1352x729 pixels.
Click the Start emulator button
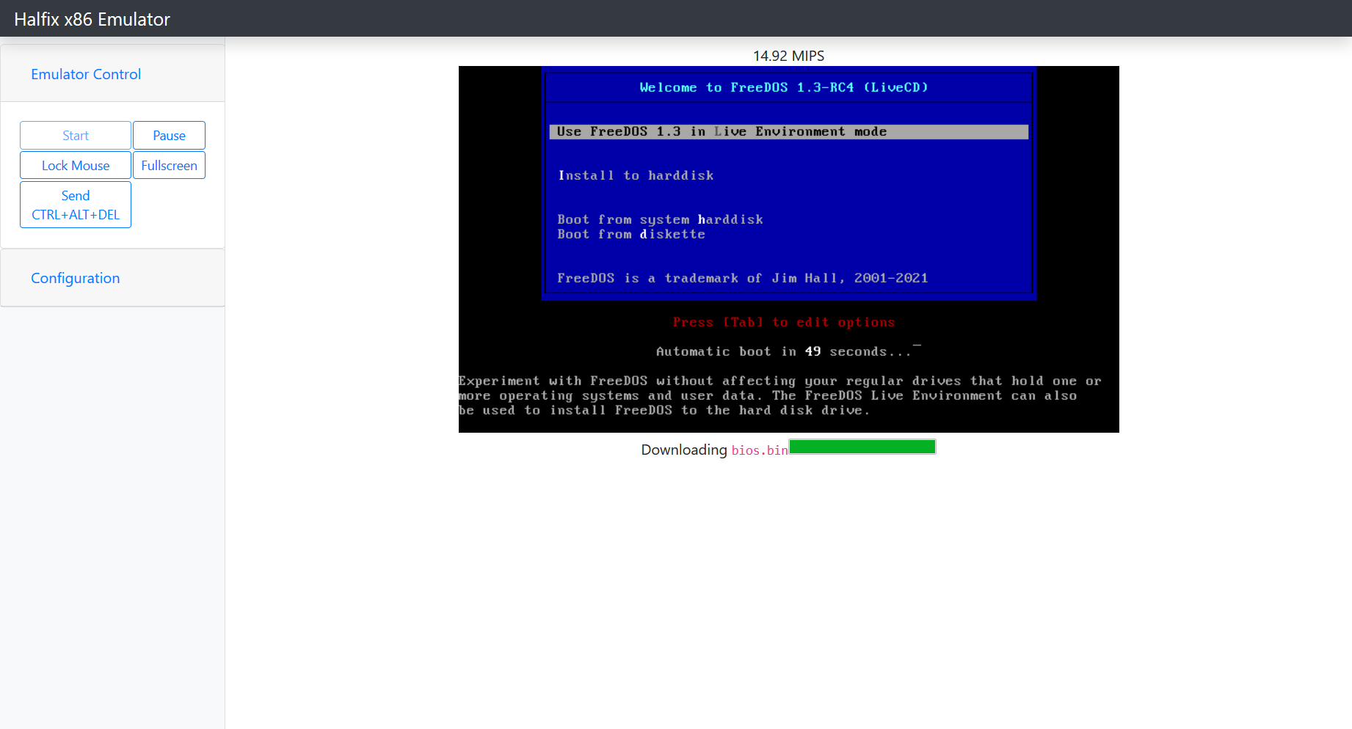pos(76,136)
